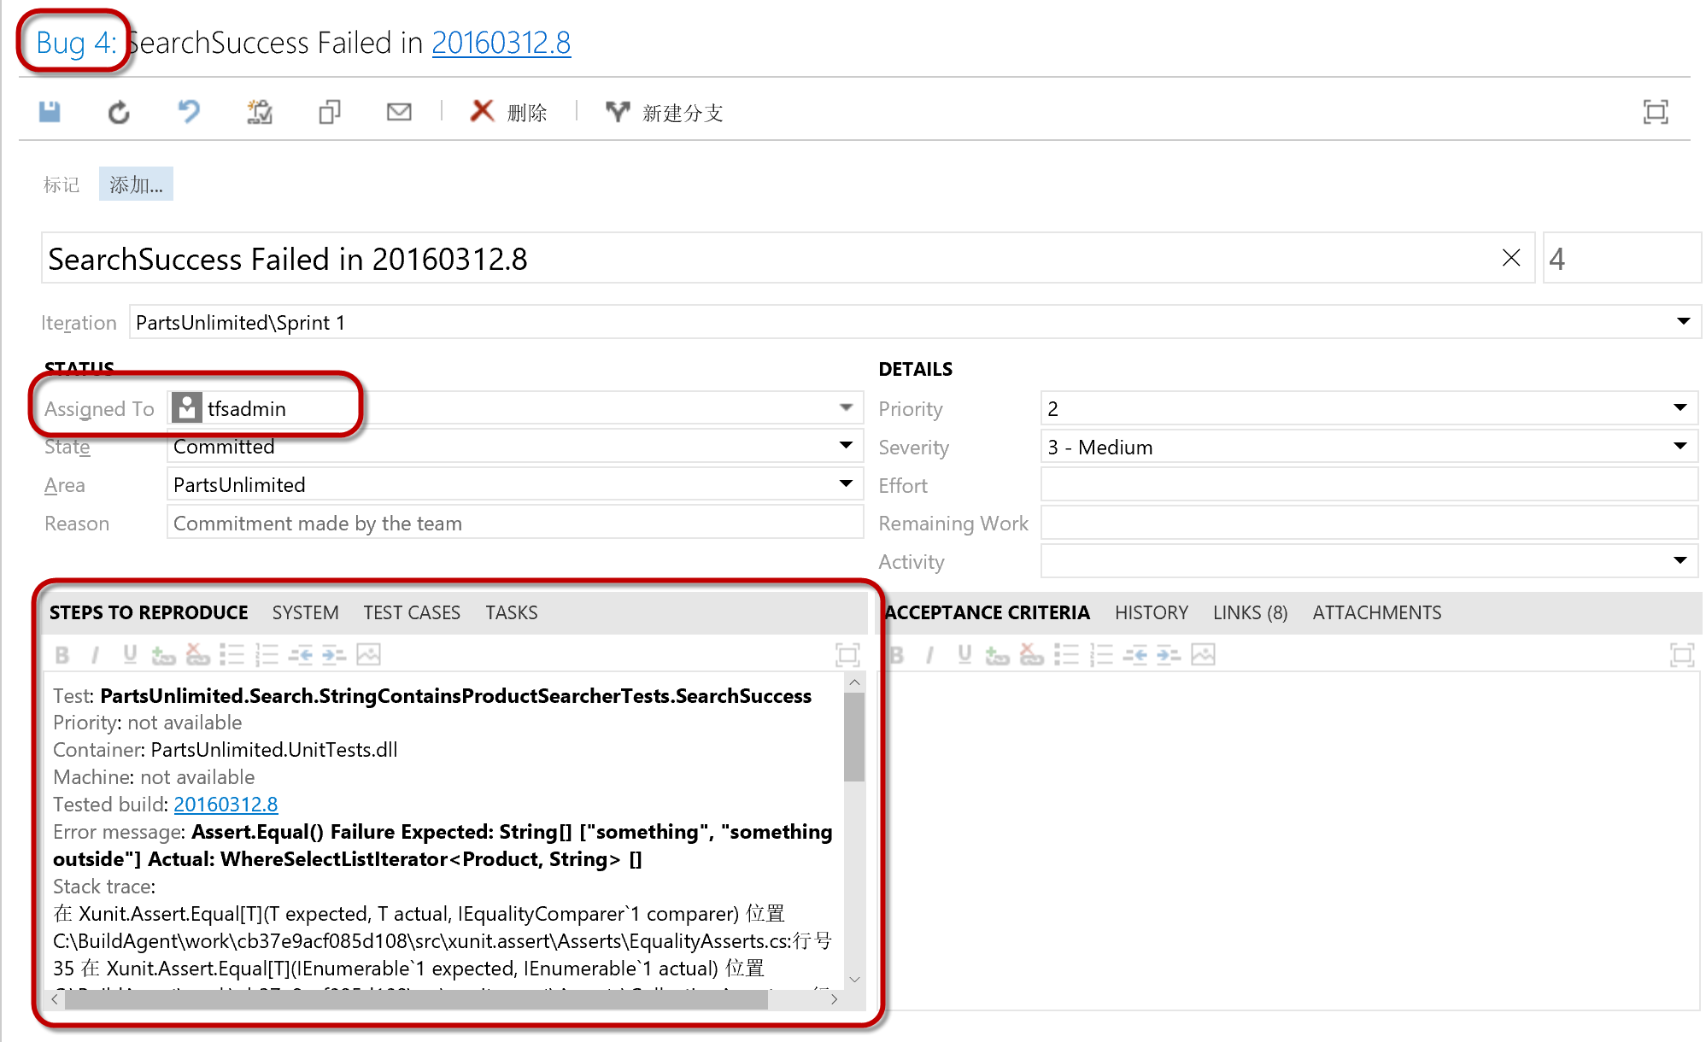Add a tag with the 添加... button
This screenshot has height=1042, width=1706.
[x=136, y=184]
